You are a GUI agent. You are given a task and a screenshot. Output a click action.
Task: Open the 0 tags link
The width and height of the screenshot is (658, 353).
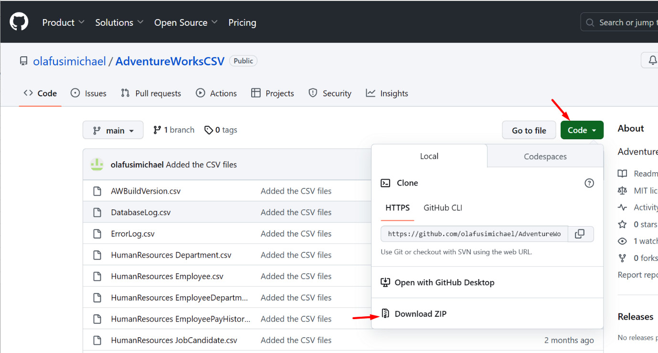pos(221,130)
